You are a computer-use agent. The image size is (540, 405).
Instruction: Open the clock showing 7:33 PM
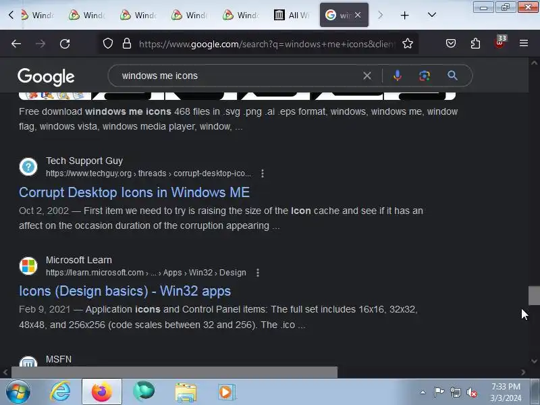(x=506, y=392)
